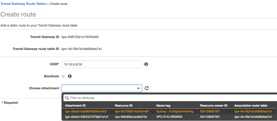This screenshot has width=277, height=121.
Task: Select attachment tgw-attach-0424431079a01a1cf
Action: click(x=86, y=117)
